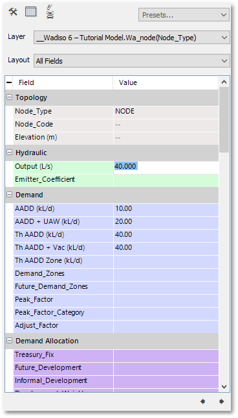Open the Presets dropdown
The width and height of the screenshot is (238, 418).
coord(184,15)
